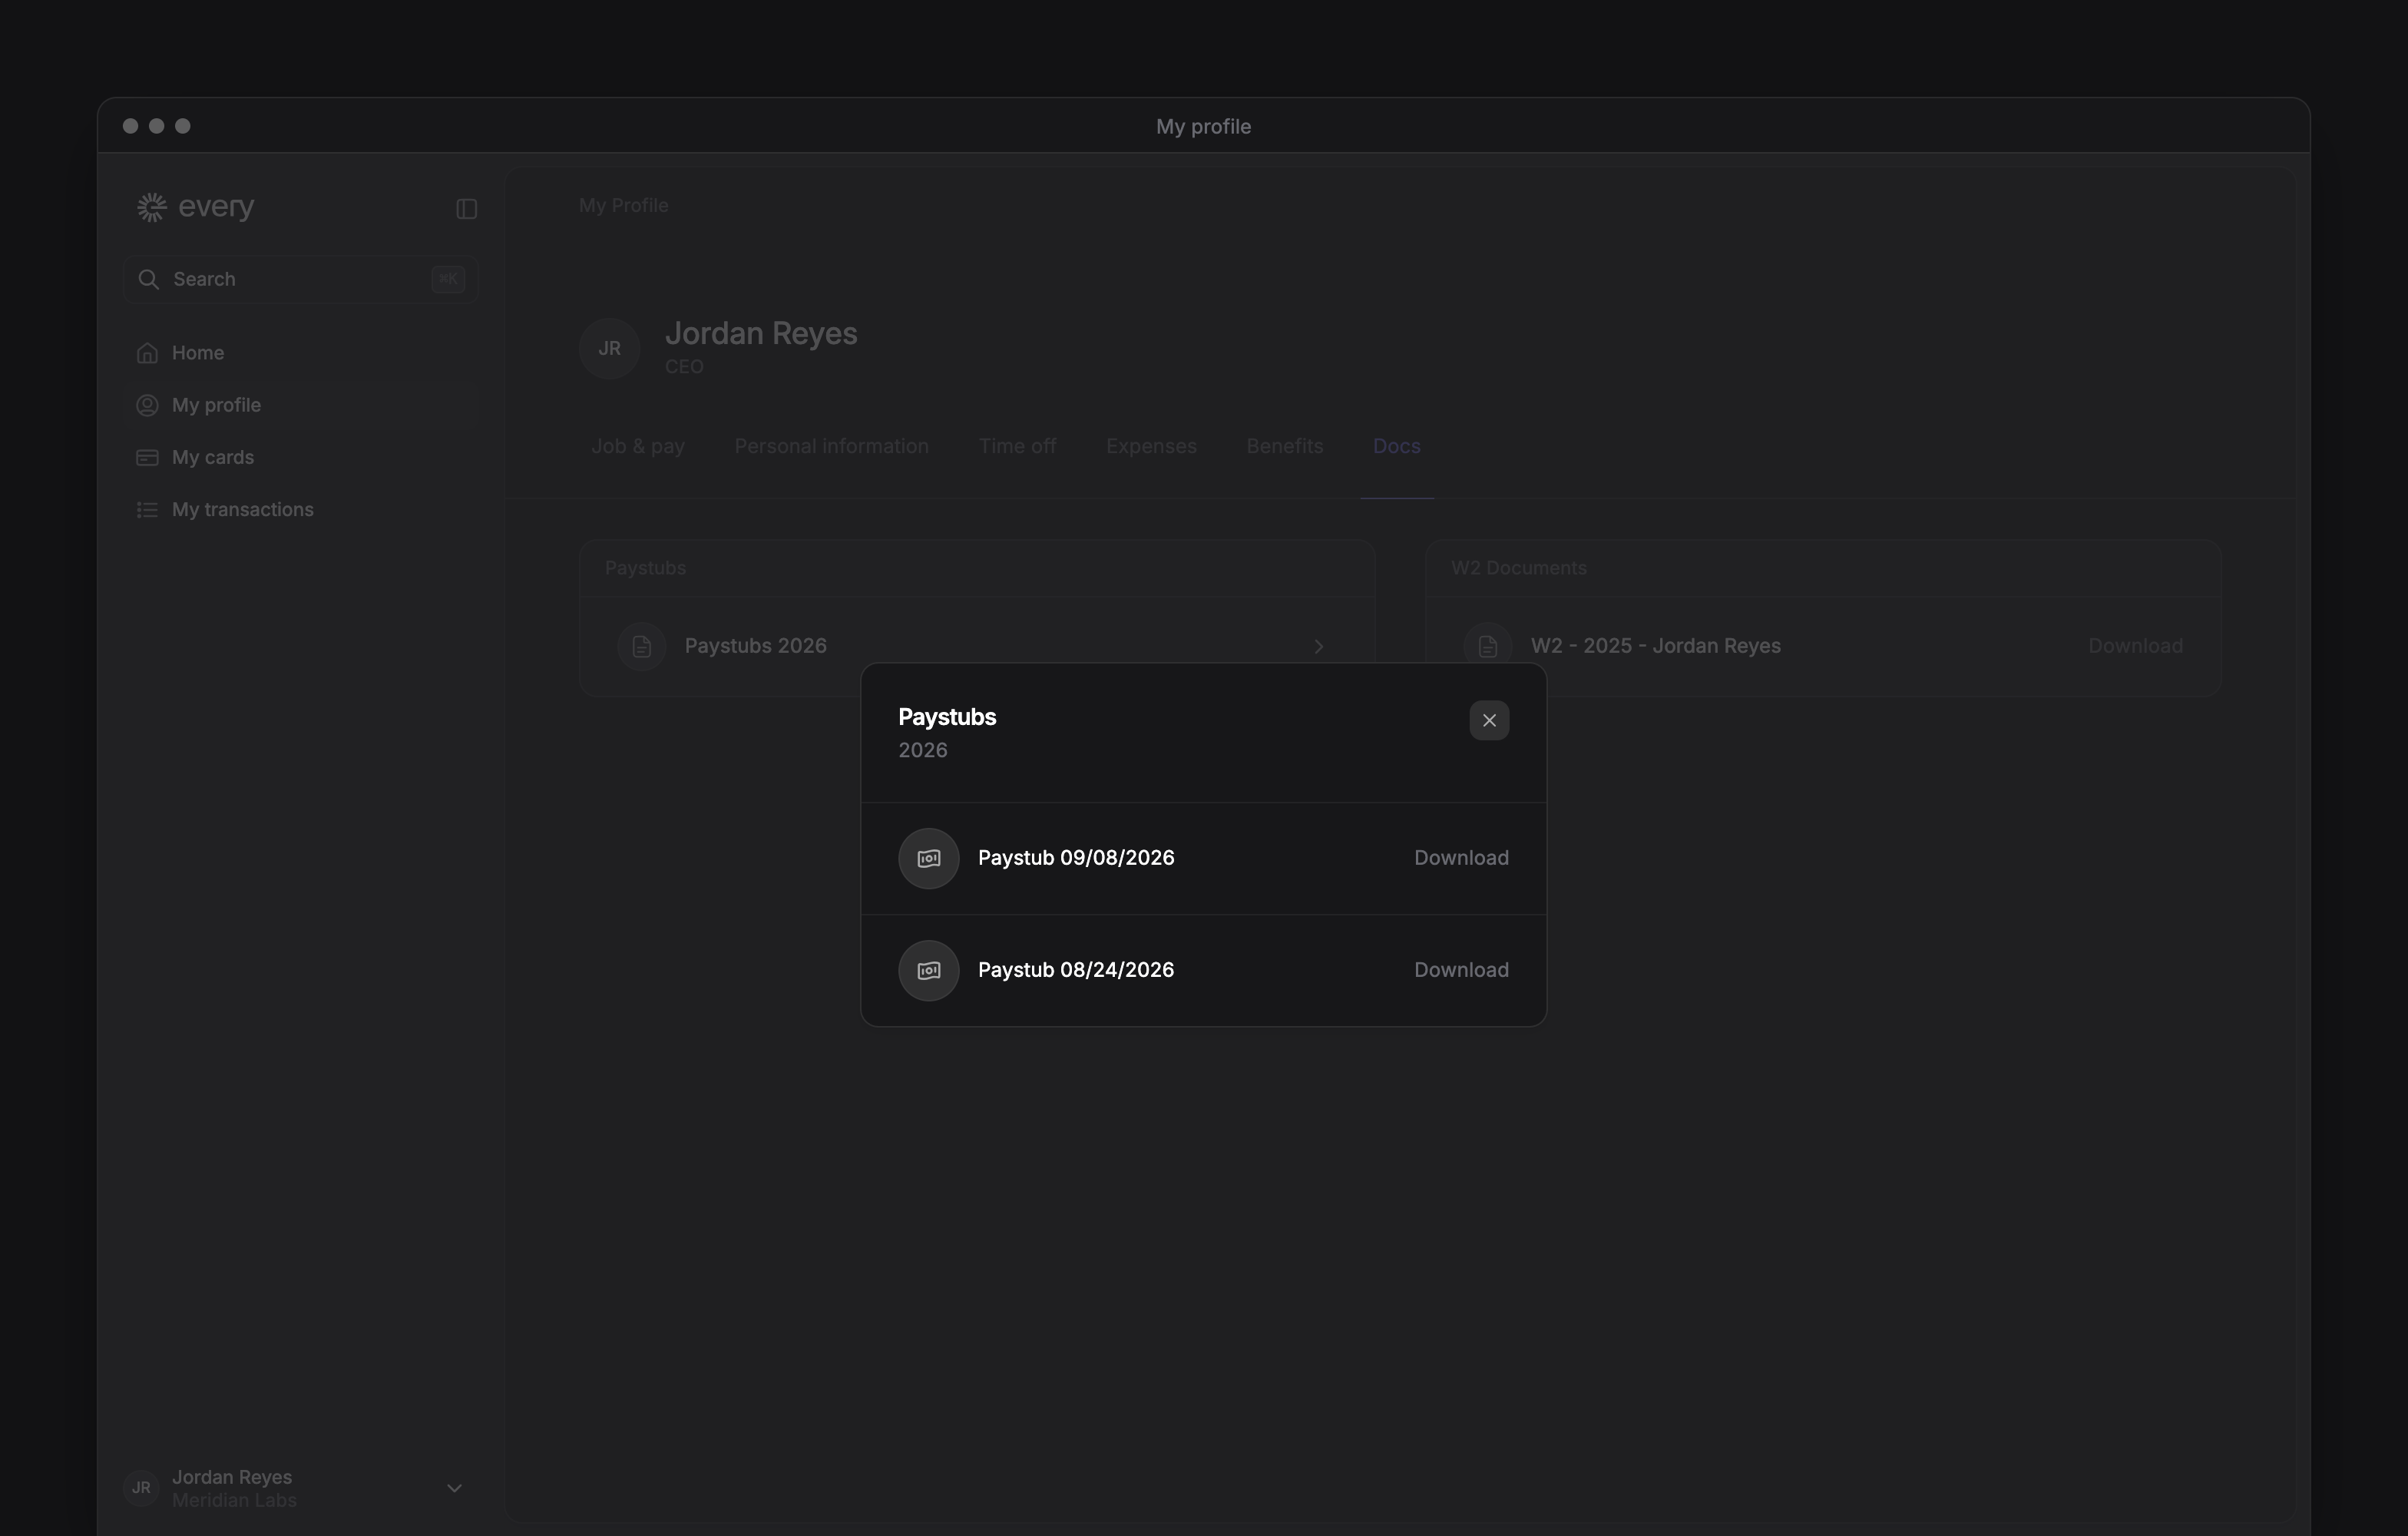The image size is (2408, 1536).
Task: Switch to the Expenses tab
Action: [1151, 446]
